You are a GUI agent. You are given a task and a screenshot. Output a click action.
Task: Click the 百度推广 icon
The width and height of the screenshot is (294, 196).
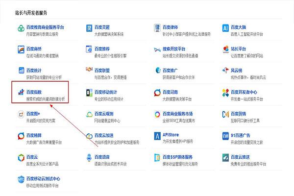[x=158, y=71]
